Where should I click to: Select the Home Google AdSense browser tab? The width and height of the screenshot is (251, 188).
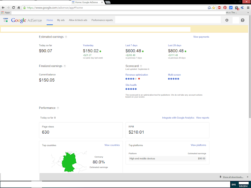[x=87, y=2]
